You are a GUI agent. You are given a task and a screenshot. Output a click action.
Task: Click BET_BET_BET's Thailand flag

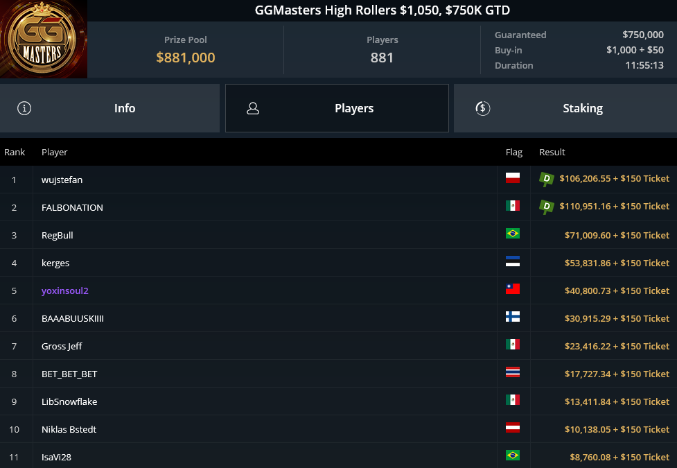513,372
